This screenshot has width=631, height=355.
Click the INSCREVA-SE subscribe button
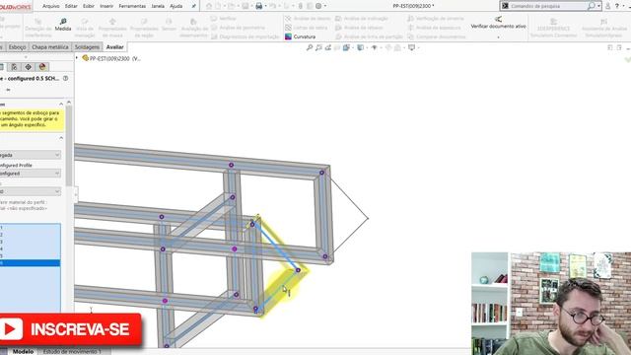tap(71, 329)
